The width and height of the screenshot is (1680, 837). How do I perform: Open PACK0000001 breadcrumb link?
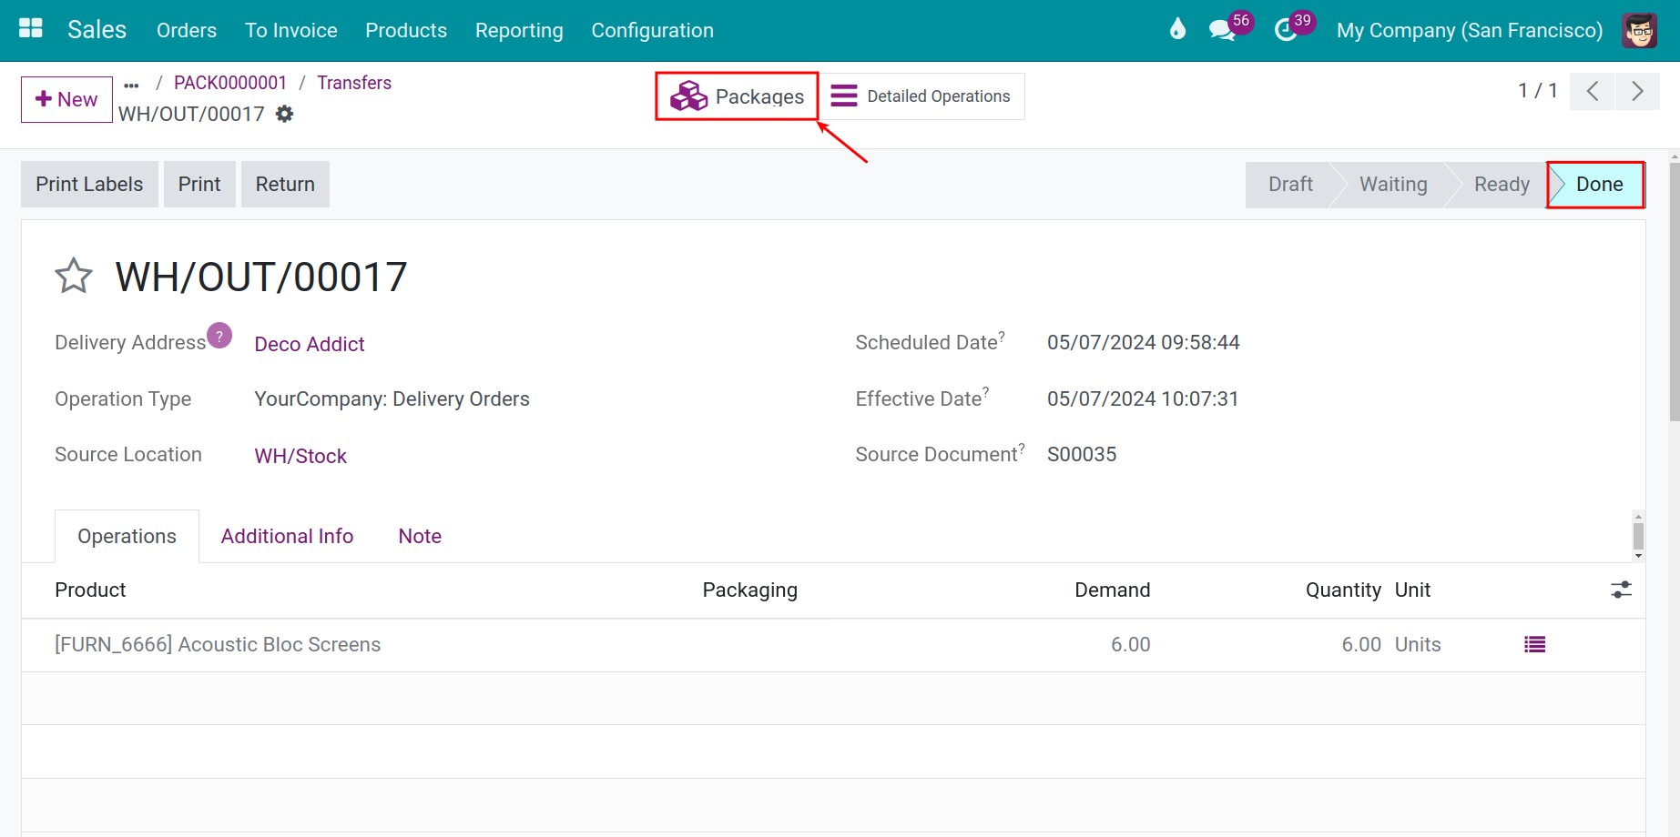(230, 83)
